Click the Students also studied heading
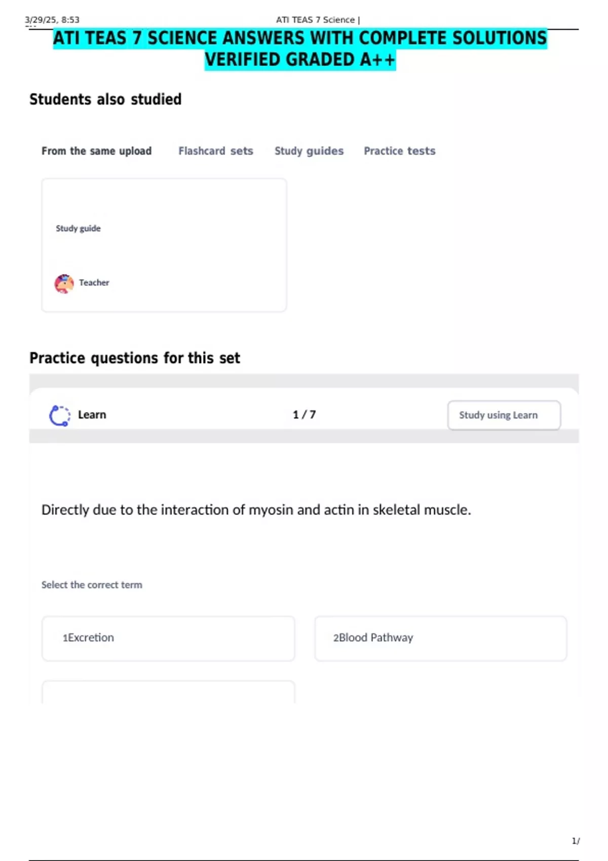 pyautogui.click(x=105, y=99)
